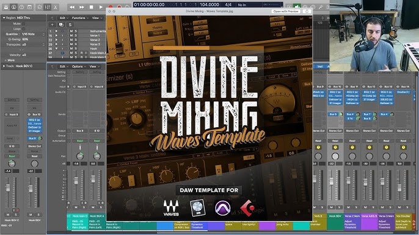This screenshot has height=235, width=419.
Task: Open Editors with the scissors icon
Action: click(56, 7)
